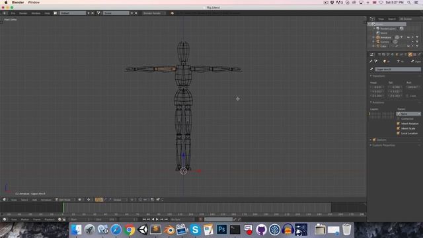Click the outliner editor type icon
The image size is (423, 238).
pos(372,19)
